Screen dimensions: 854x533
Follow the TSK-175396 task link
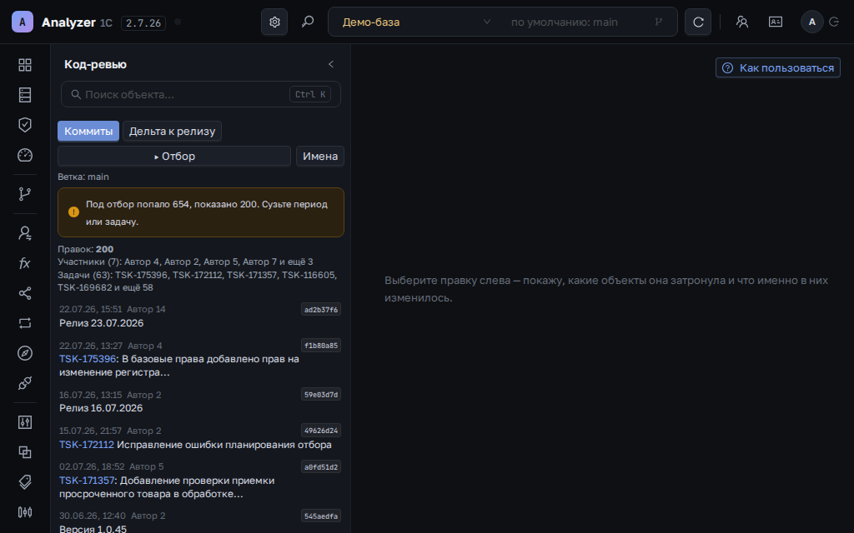tap(88, 359)
